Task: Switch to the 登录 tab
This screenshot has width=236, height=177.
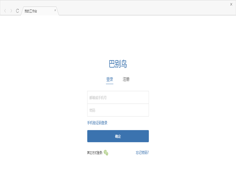Action: (110, 79)
